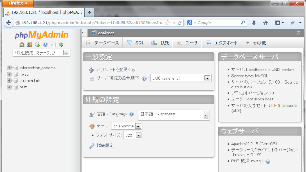Expand the mysql database node
The image size is (306, 172).
[x=9, y=74]
